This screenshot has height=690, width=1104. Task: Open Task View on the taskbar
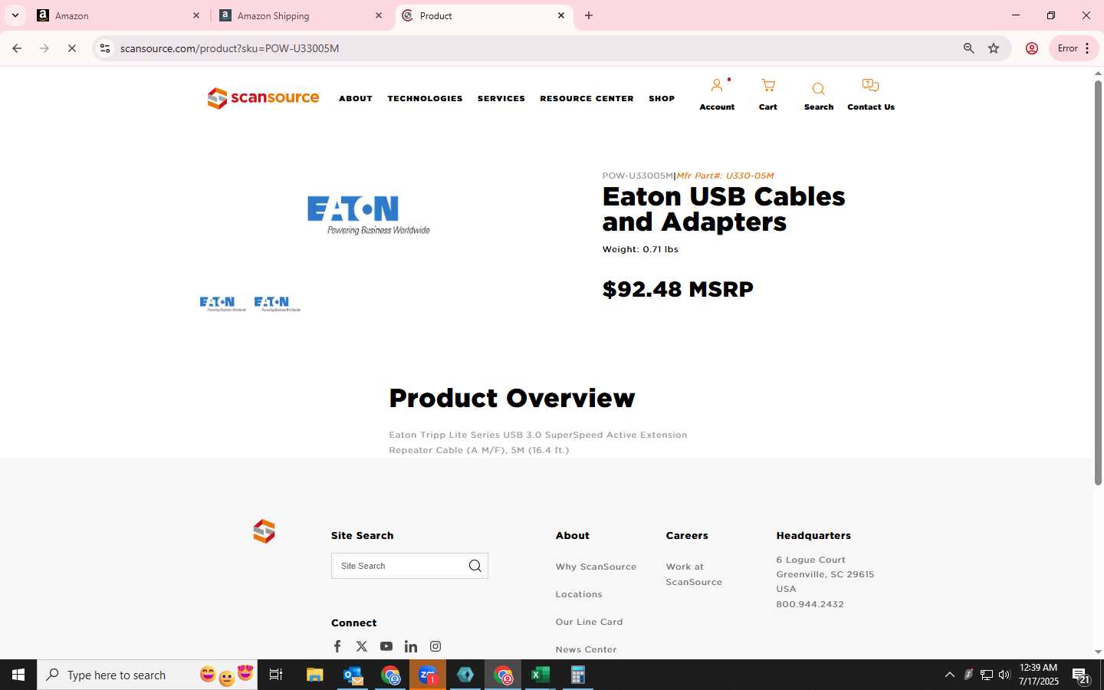click(x=276, y=675)
